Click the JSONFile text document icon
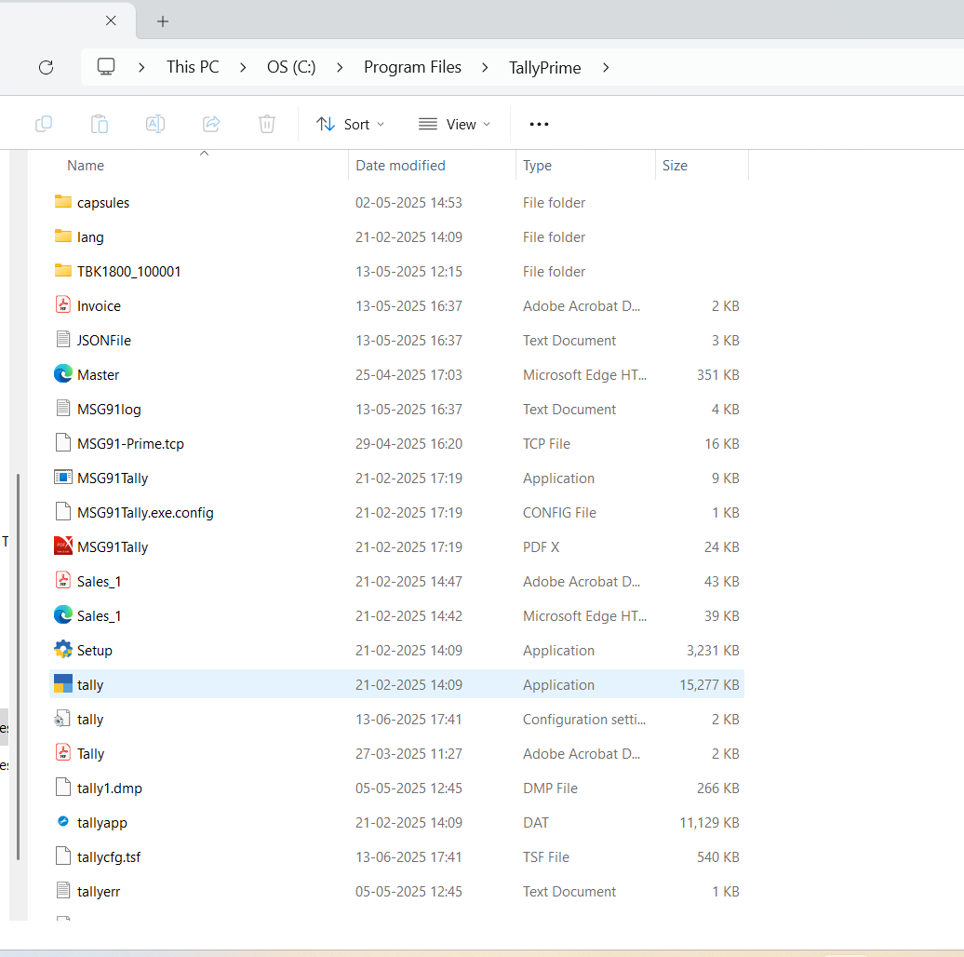The image size is (964, 957). (62, 340)
